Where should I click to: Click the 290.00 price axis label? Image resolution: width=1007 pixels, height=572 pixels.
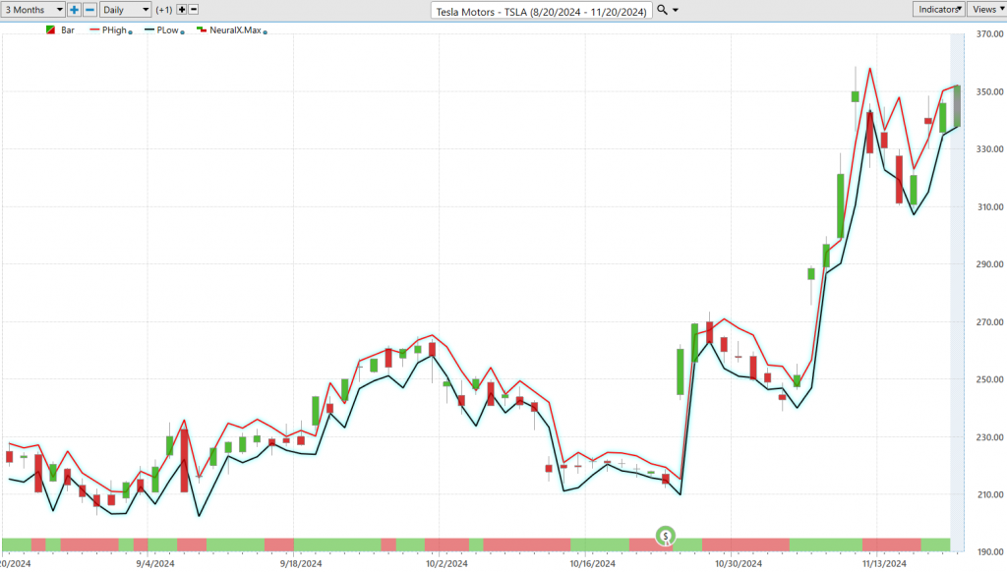989,263
